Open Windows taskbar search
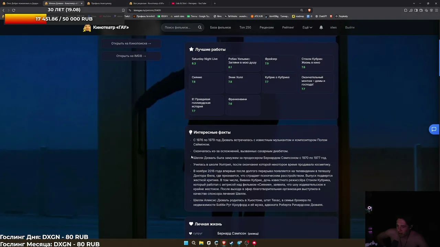Screen dimensions: 440x247 coord(194,243)
